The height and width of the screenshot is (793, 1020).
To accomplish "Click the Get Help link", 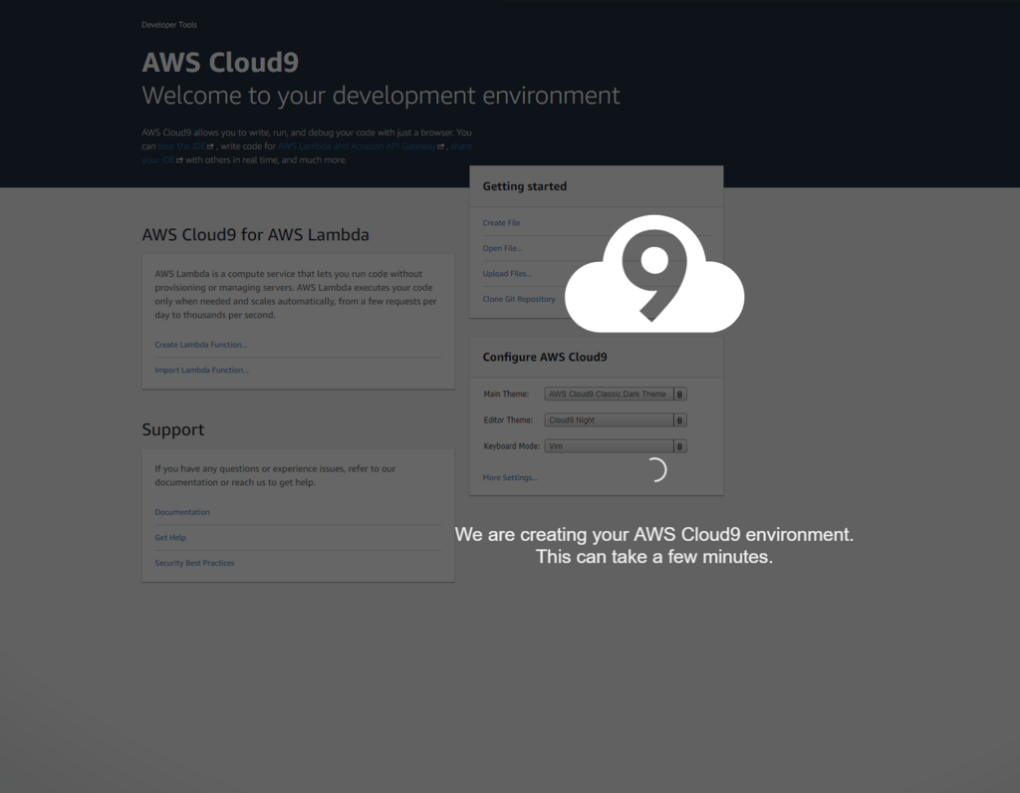I will tap(170, 537).
